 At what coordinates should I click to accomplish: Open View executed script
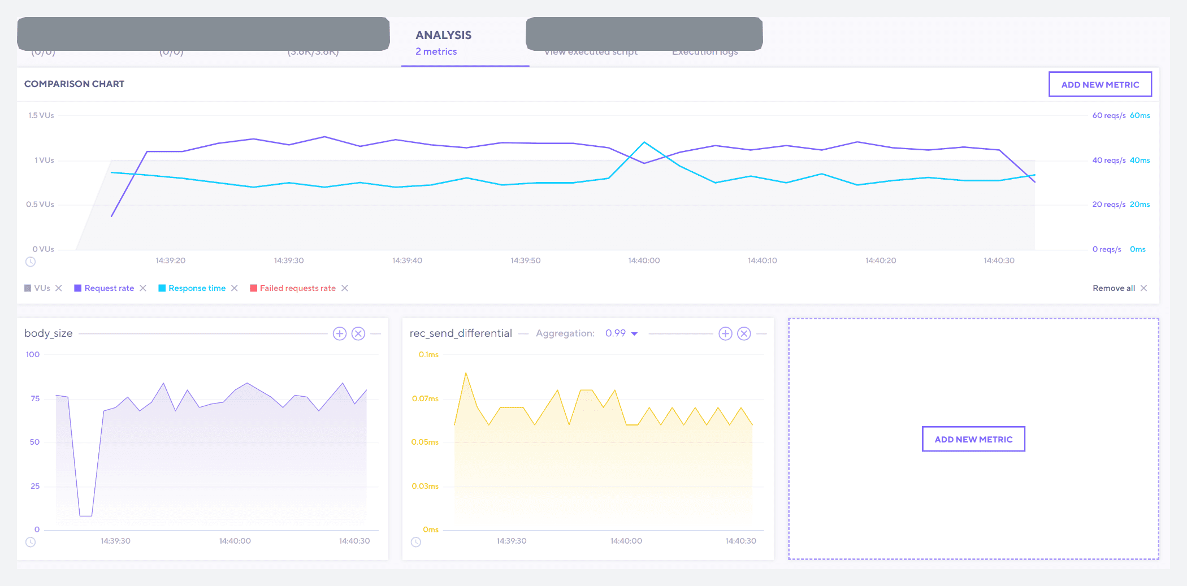tap(591, 51)
